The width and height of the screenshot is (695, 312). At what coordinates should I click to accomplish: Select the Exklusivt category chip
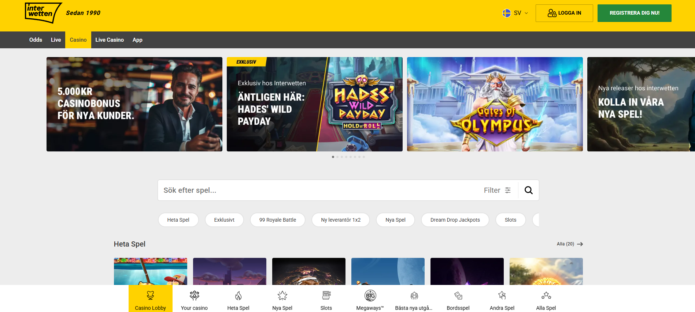pyautogui.click(x=224, y=220)
